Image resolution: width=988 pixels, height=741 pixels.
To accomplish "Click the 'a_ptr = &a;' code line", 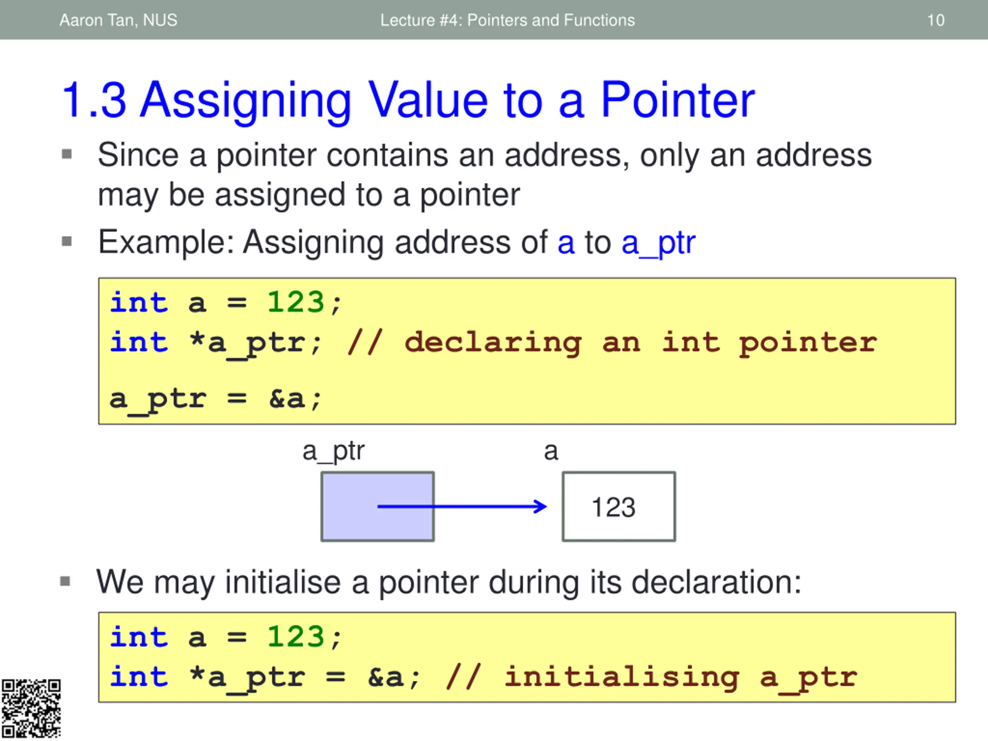I will 215,399.
